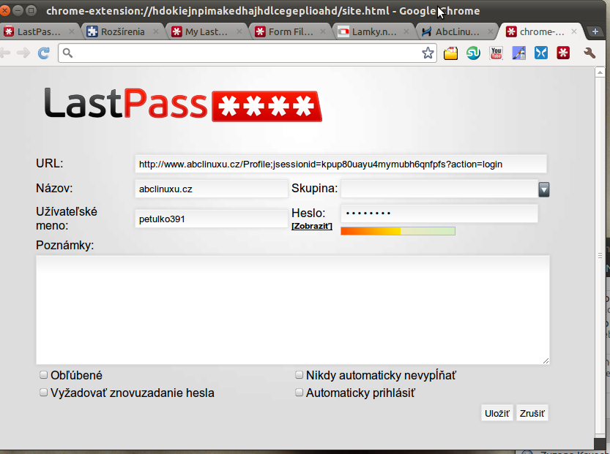The height and width of the screenshot is (454, 610).
Task: Focus the Názov field containing abclinuxu.cz
Action: pyautogui.click(x=211, y=189)
